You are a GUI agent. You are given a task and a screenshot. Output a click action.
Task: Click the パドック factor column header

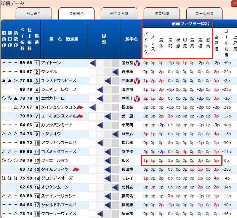[146, 43]
